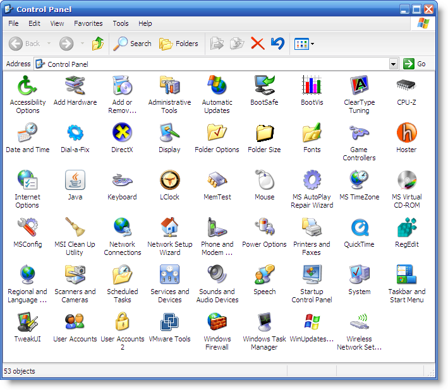Open Date and Time icon
The height and width of the screenshot is (390, 448).
point(27,133)
